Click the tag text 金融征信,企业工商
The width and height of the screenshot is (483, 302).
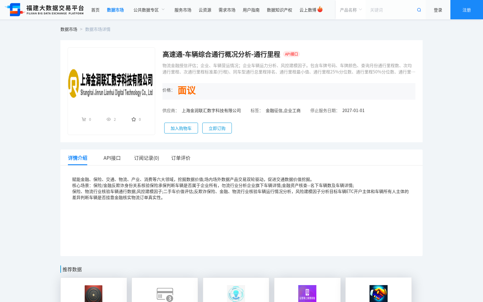click(283, 111)
